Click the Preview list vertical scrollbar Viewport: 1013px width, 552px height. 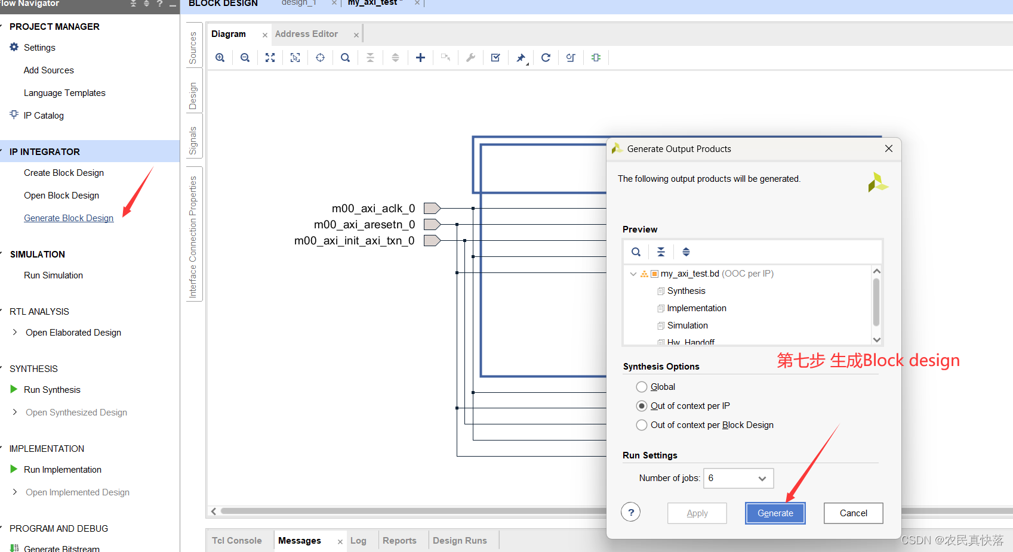[x=876, y=302]
